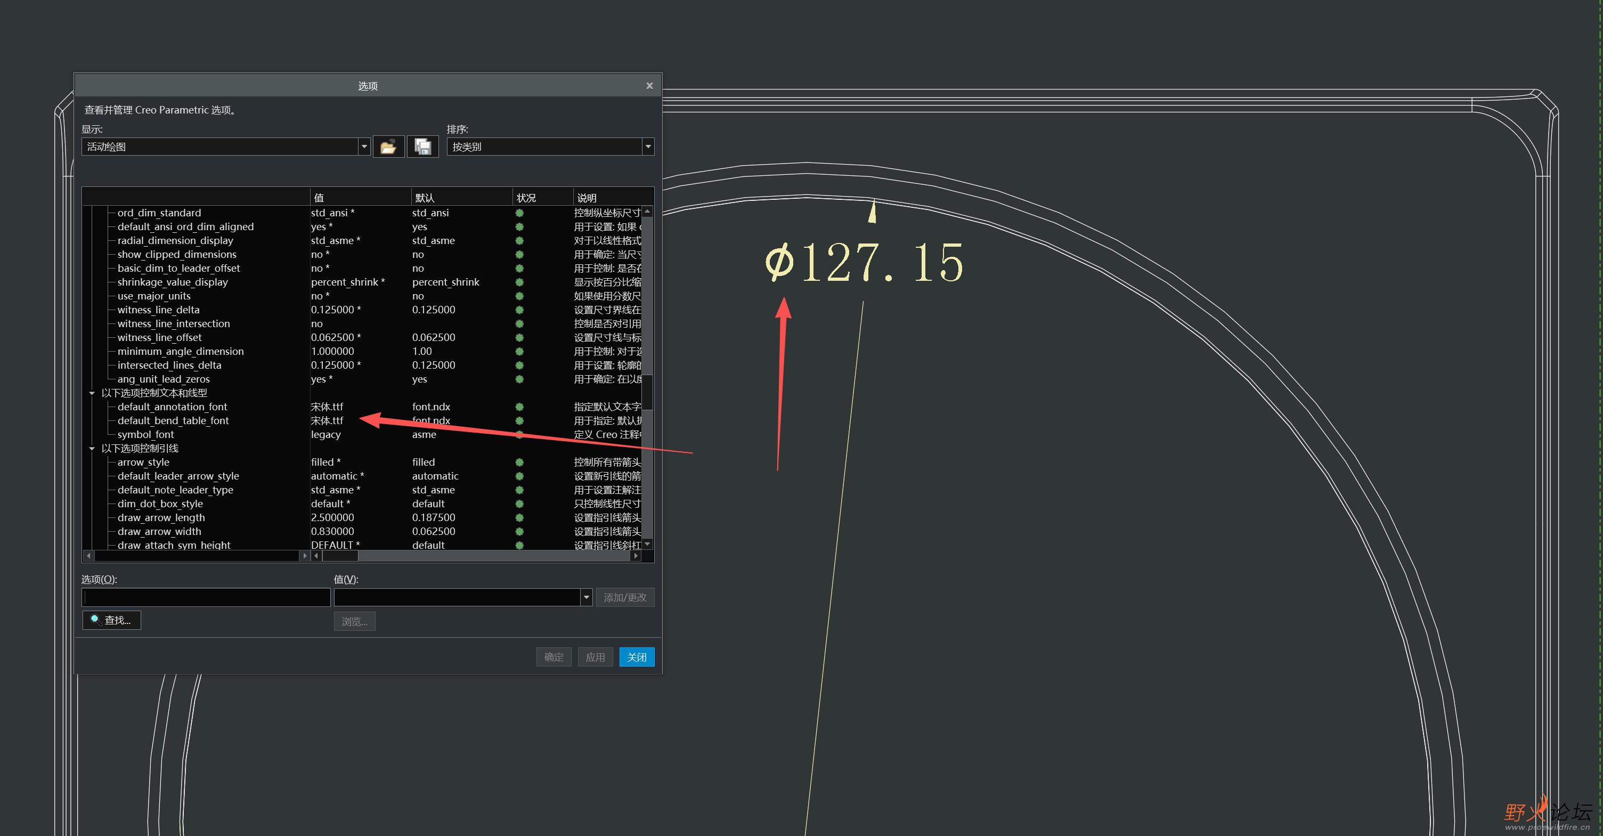This screenshot has height=836, width=1603.
Task: Click the vertical scrollbar thumb in options list
Action: point(647,392)
